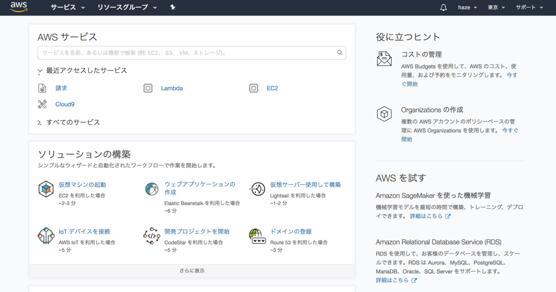
Task: Open the pin shortcuts icon in navbar
Action: (x=173, y=7)
